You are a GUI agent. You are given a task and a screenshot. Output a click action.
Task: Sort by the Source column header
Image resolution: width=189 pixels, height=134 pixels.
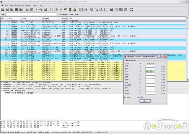coord(31,18)
